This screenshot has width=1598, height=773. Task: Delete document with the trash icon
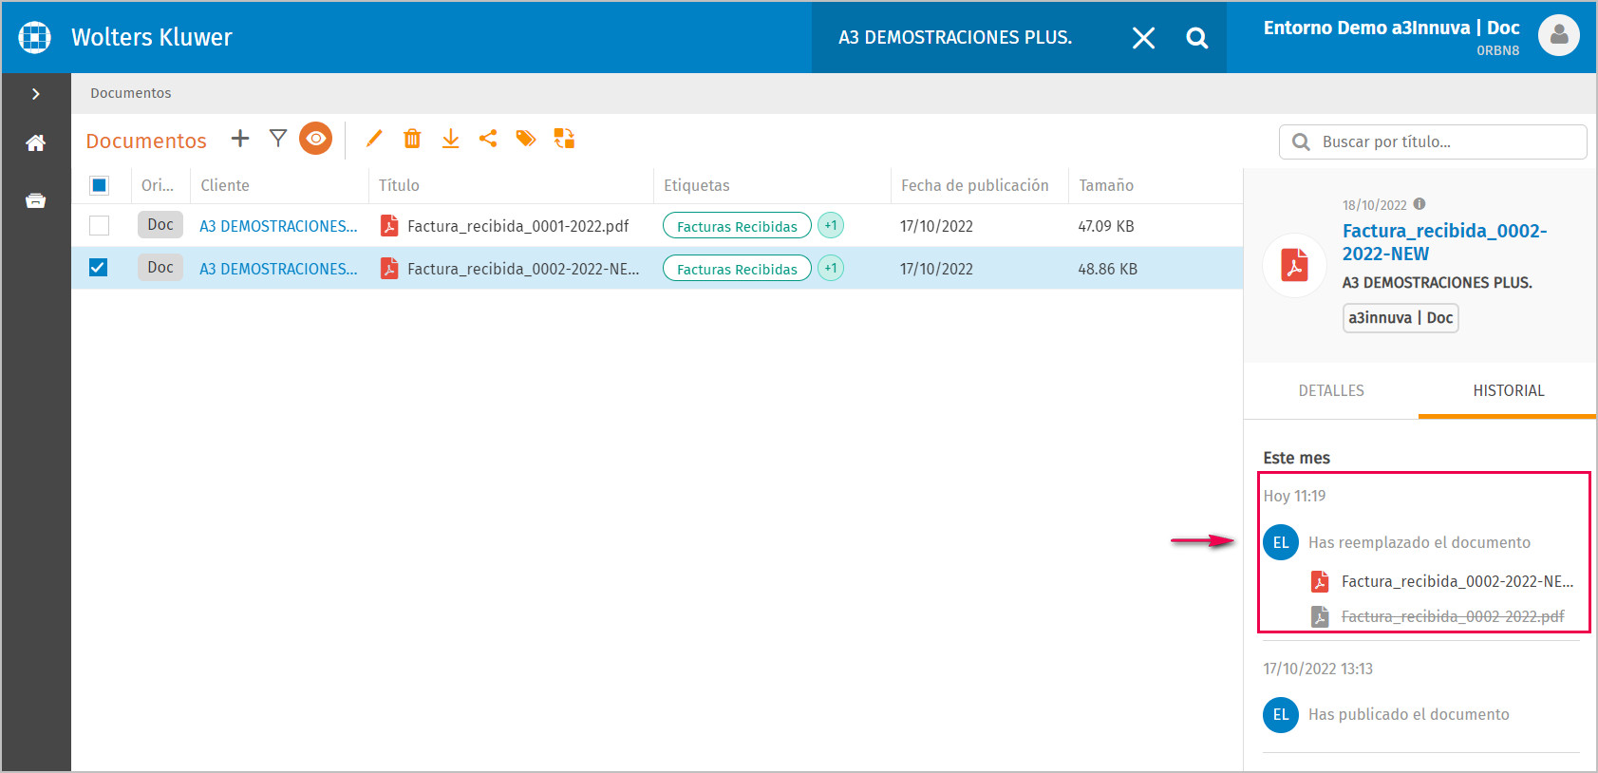point(412,139)
